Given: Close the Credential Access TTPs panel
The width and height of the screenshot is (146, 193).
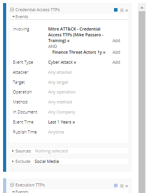Looking at the screenshot, I should pyautogui.click(x=127, y=10).
